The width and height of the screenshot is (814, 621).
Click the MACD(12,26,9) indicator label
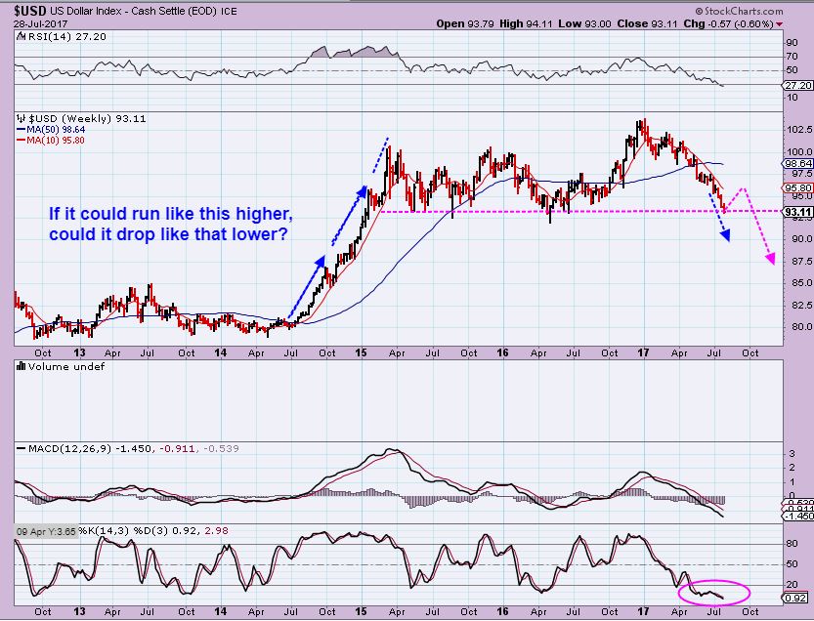pos(64,448)
